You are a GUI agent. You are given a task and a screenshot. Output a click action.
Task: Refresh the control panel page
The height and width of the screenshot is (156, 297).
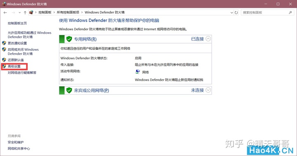236,12
